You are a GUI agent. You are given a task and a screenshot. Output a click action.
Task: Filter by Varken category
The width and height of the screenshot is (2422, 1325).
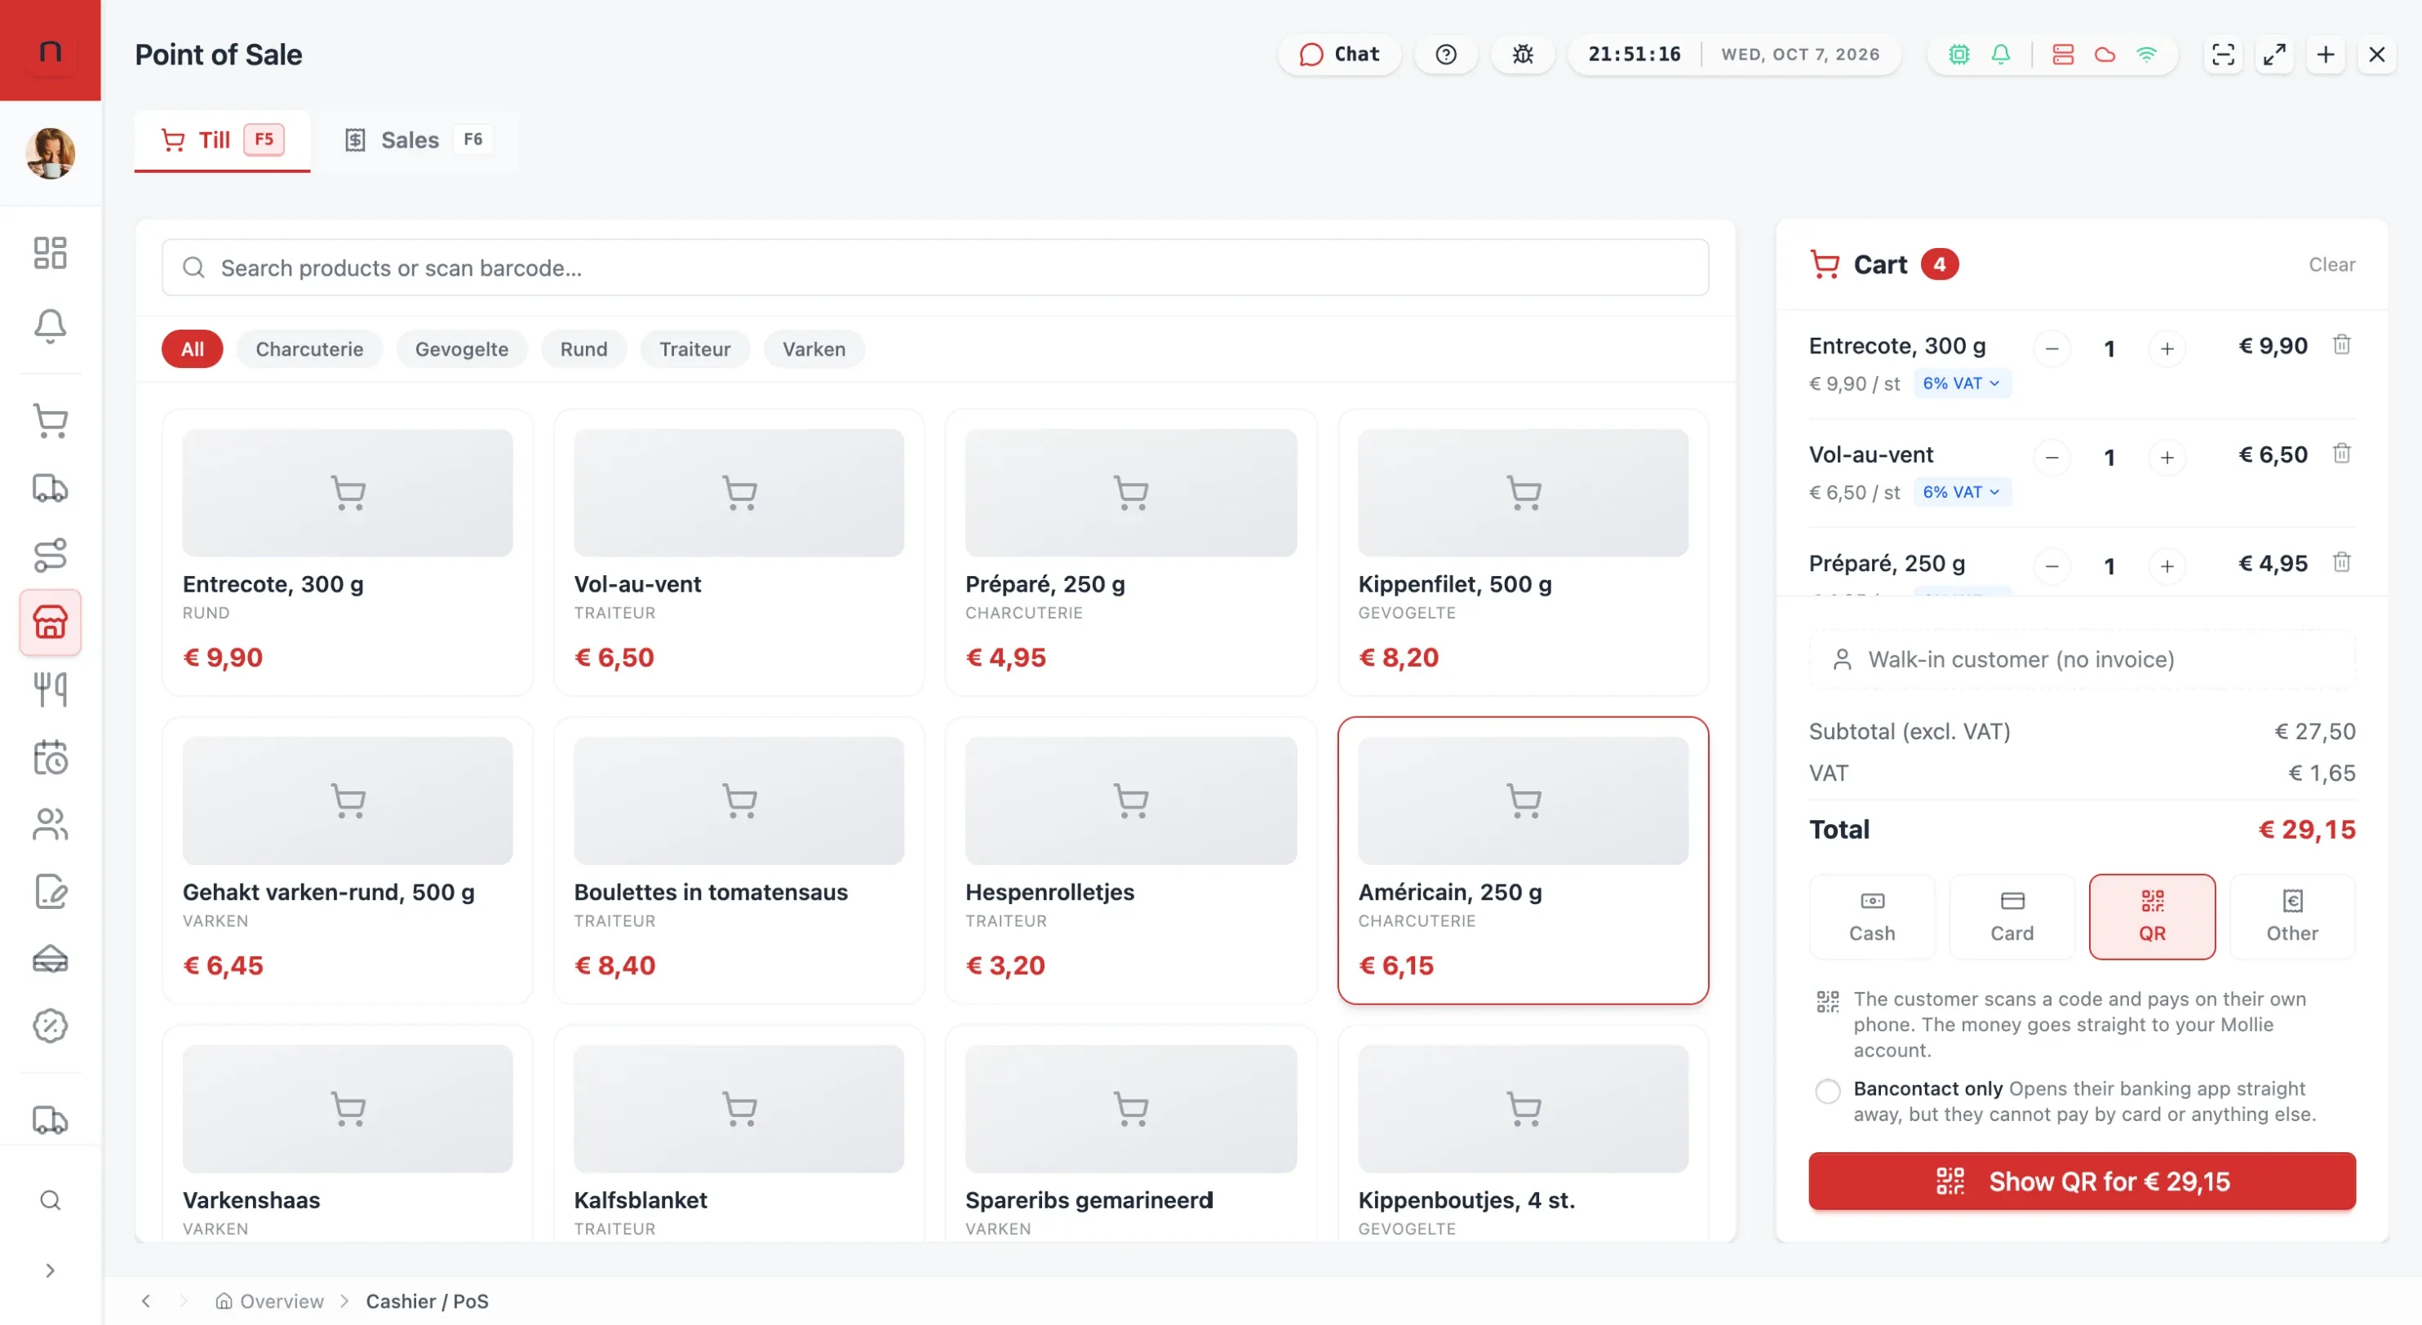(x=814, y=348)
